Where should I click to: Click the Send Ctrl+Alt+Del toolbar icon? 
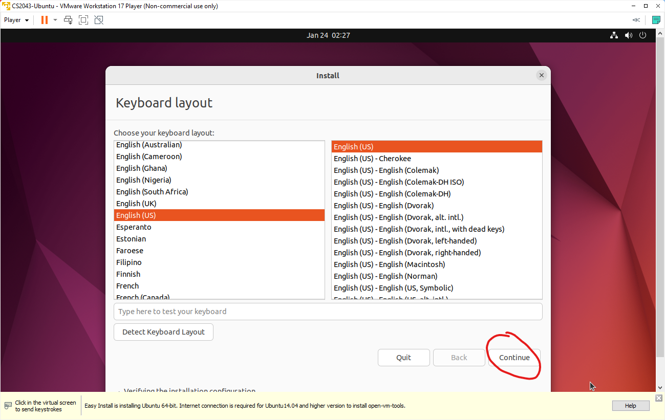pyautogui.click(x=67, y=19)
